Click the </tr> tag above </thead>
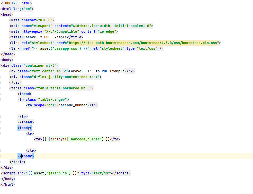This screenshot has height=194, width=253. (23, 116)
